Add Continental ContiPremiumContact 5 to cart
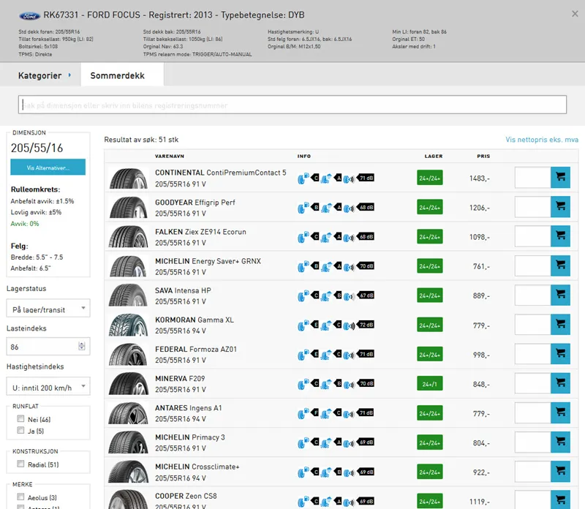The width and height of the screenshot is (585, 509). [560, 177]
